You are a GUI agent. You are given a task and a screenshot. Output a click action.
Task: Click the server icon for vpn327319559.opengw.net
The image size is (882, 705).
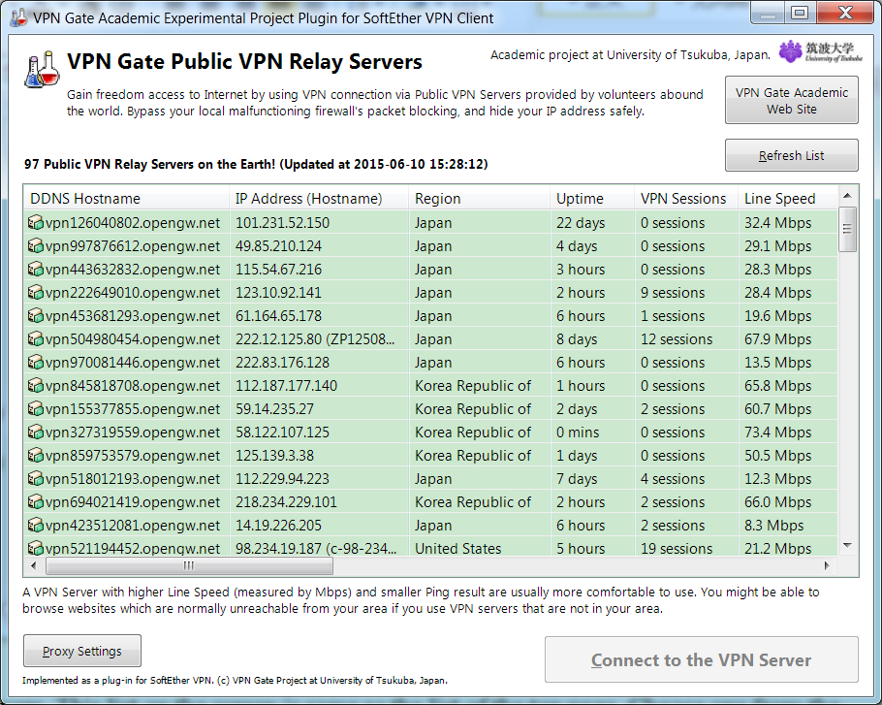36,433
